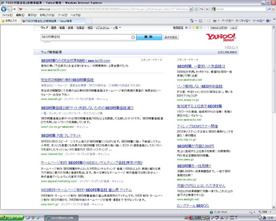Open the address bar URL history dropdown
Viewport: 276px width, 221px height.
[191, 9]
